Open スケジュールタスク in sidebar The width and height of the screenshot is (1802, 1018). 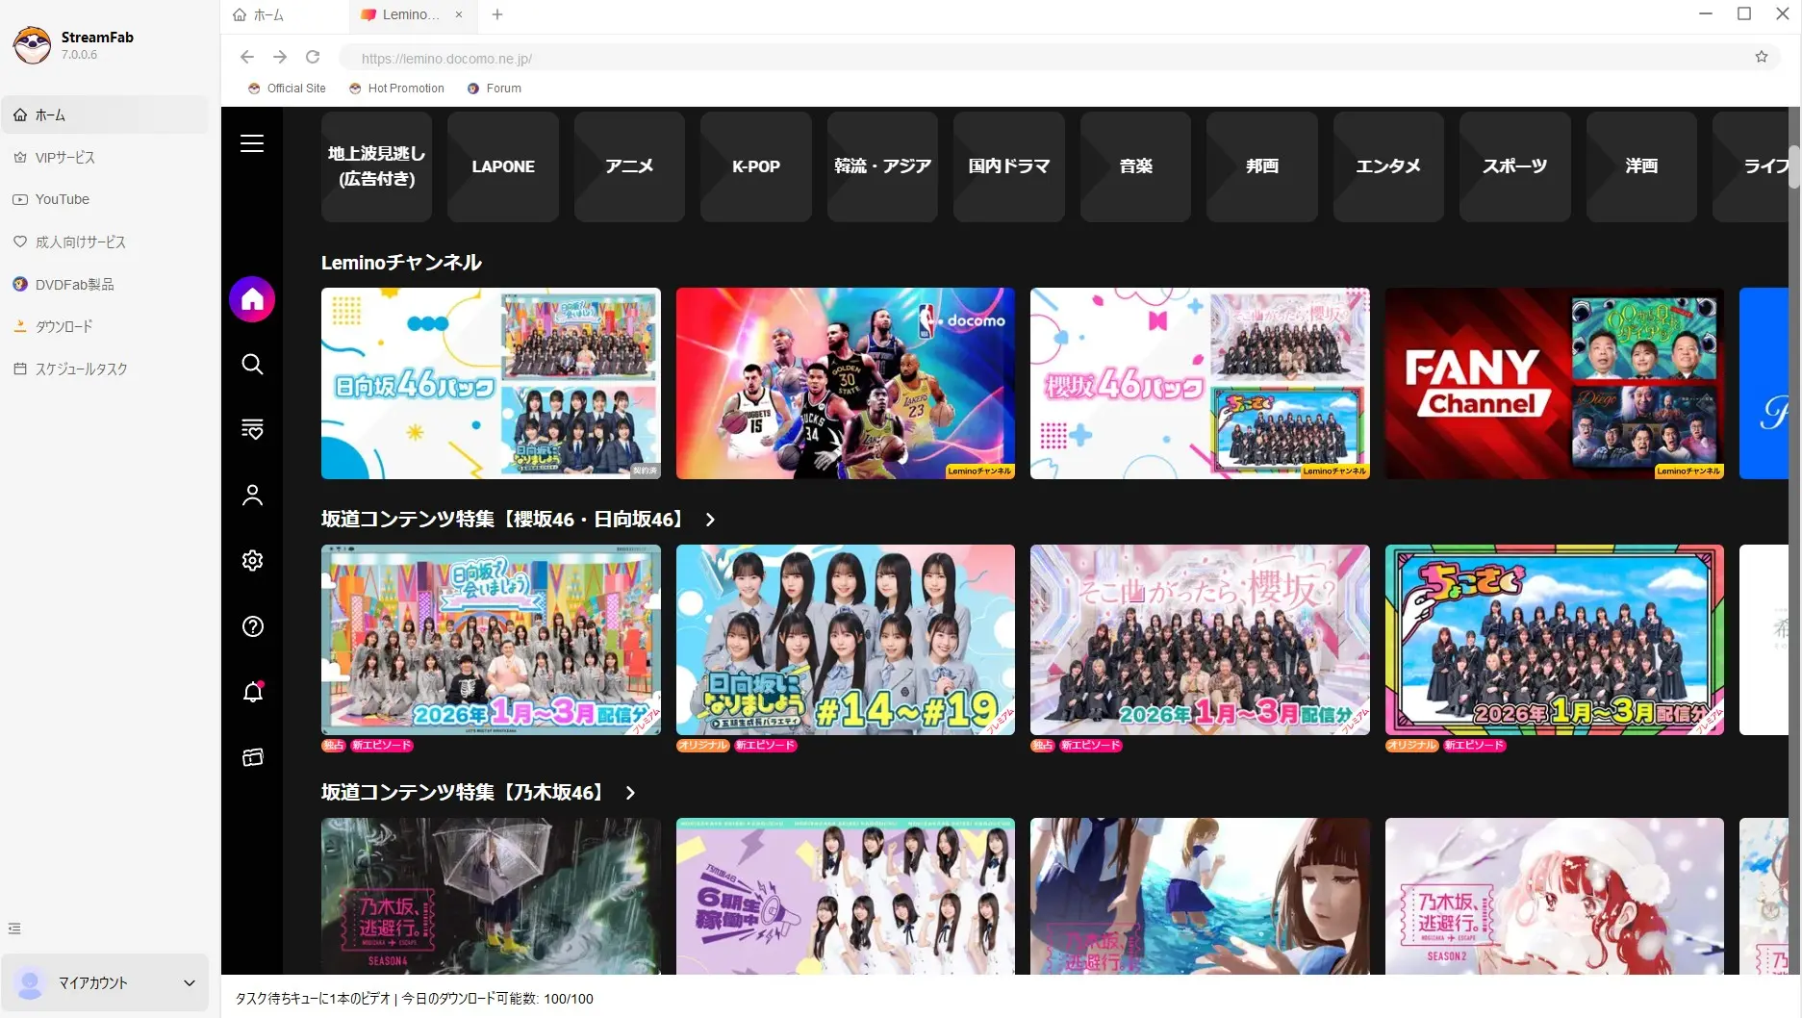point(105,369)
